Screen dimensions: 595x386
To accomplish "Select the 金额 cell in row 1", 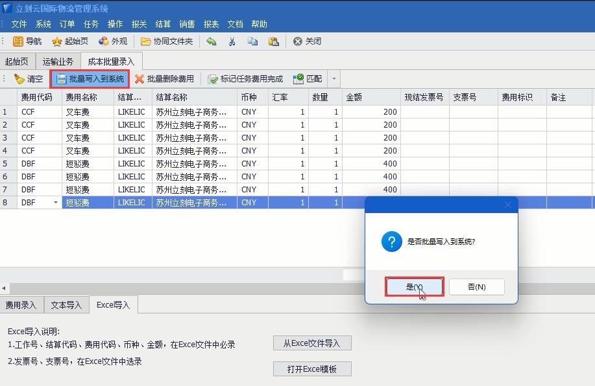I will point(371,112).
